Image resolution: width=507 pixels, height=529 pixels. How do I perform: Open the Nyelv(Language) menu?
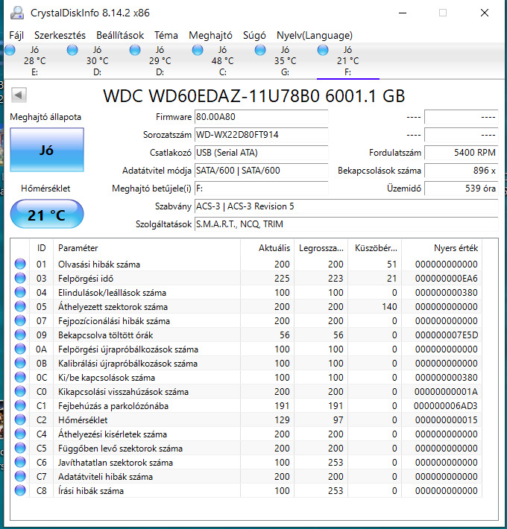pos(314,36)
